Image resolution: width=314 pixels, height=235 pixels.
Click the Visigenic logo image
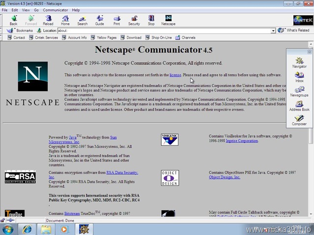pos(170,140)
